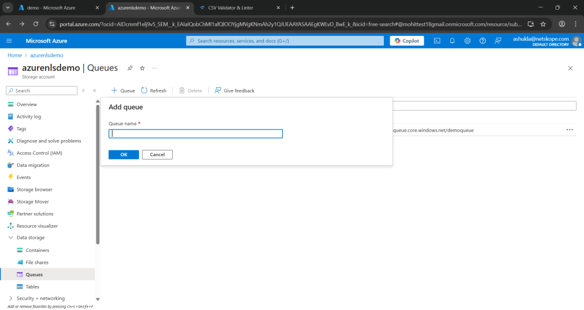Cancel the Add queue dialog

(157, 154)
